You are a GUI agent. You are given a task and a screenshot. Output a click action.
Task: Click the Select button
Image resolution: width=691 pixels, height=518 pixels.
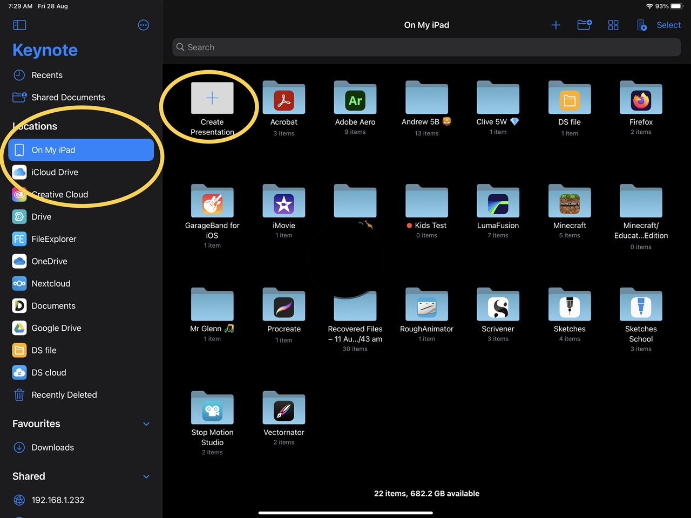tap(668, 25)
